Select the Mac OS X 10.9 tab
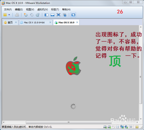Viewport: 144px width, 130px height. point(66,23)
